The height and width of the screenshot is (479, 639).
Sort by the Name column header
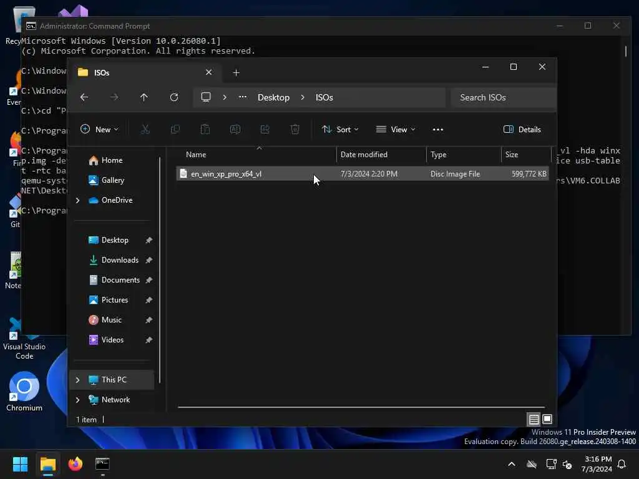point(256,155)
